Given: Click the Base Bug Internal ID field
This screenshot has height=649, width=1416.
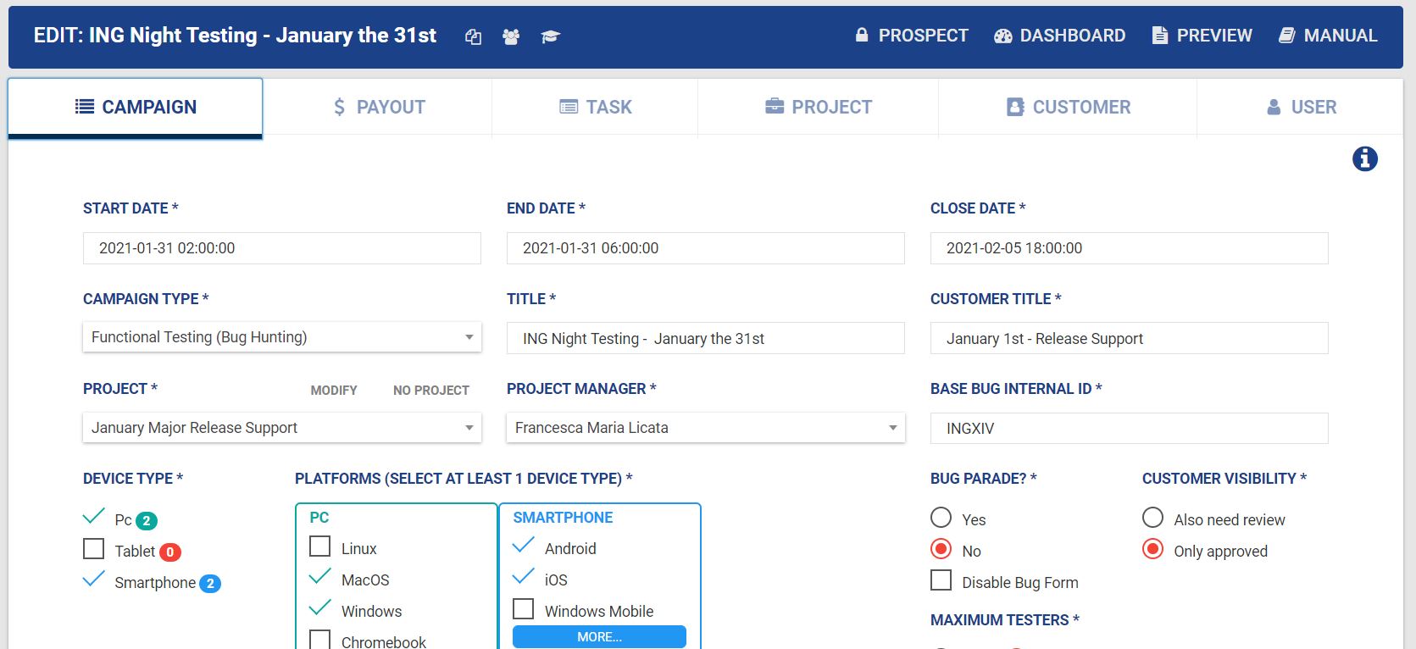Looking at the screenshot, I should [x=1130, y=428].
